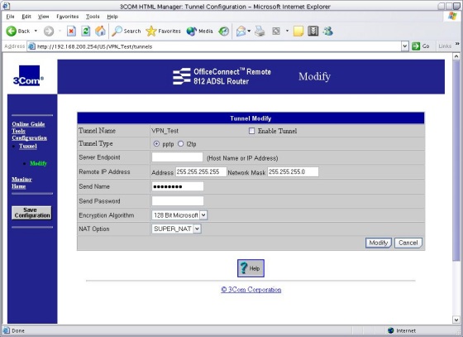463x337 pixels.
Task: Go to the home page icon
Action: coord(100,31)
